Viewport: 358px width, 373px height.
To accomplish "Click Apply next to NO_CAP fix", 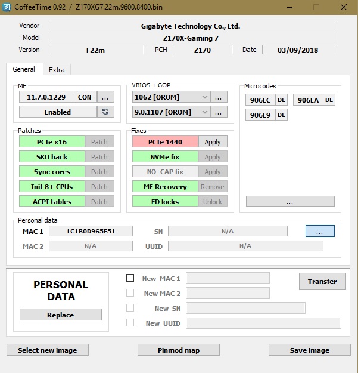I will coord(213,171).
